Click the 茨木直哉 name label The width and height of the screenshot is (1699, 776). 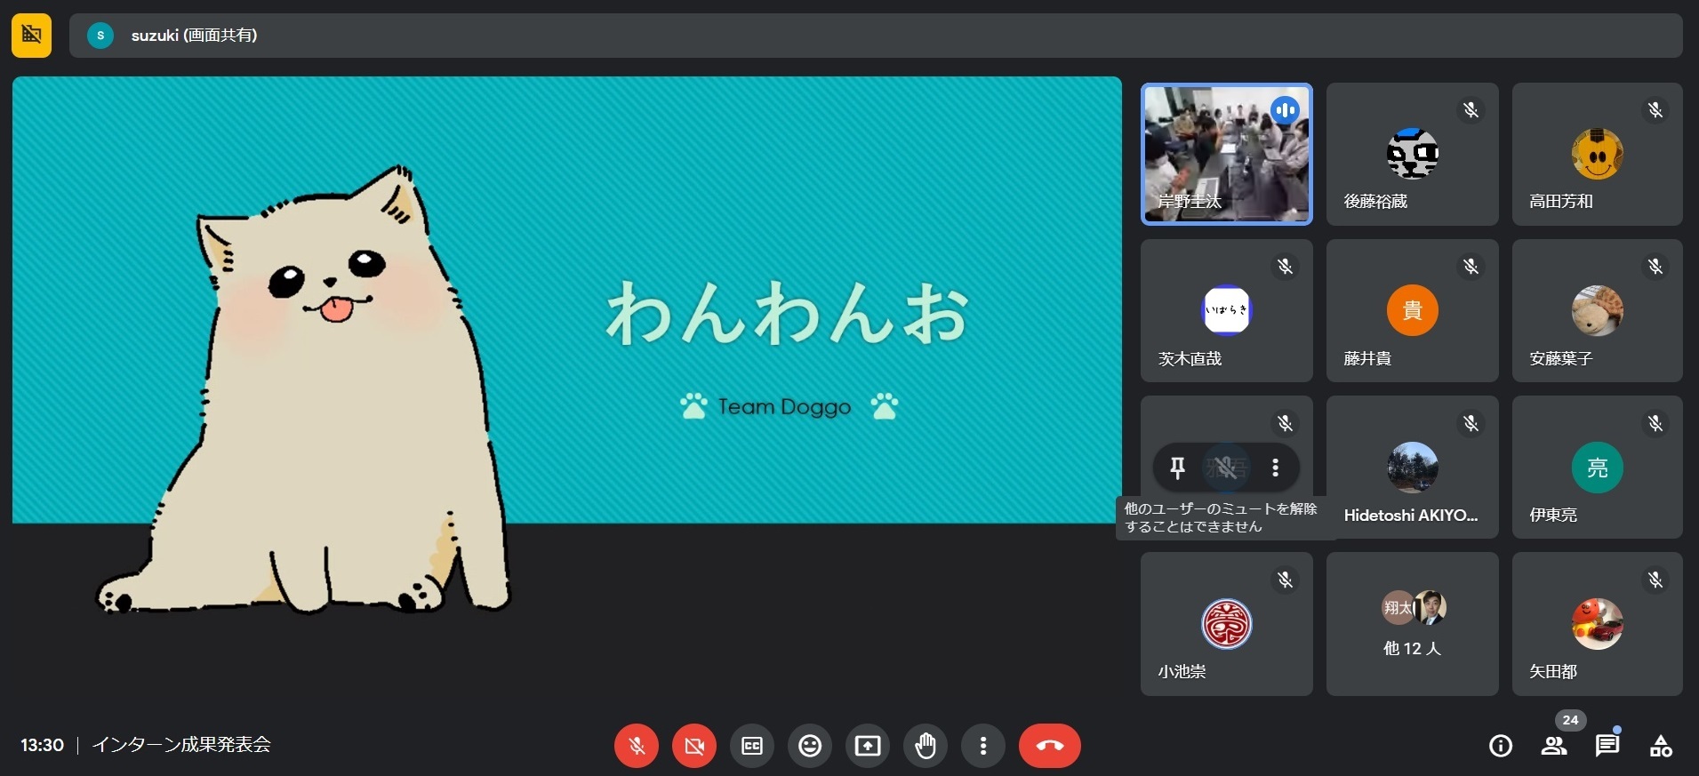coord(1190,359)
